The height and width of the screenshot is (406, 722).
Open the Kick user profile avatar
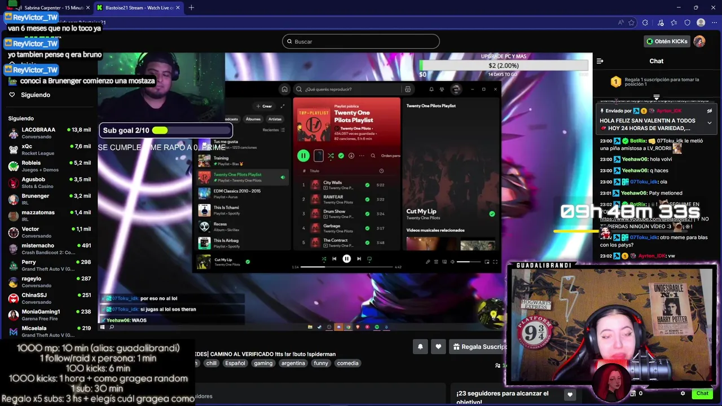tap(699, 41)
